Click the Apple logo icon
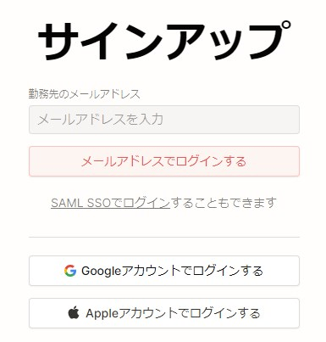This screenshot has height=342, width=326. coord(74,313)
